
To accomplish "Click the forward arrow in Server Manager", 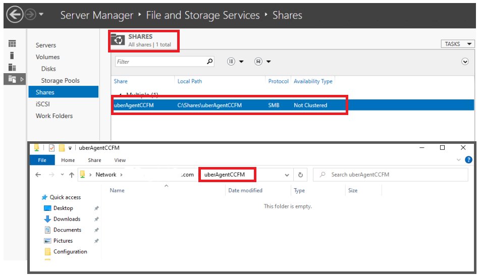I will coord(30,15).
